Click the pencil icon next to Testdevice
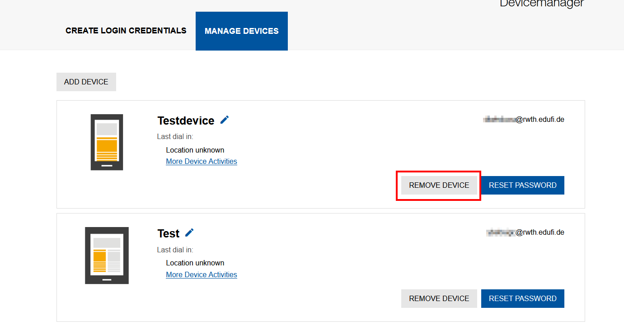The image size is (624, 325). coord(225,120)
